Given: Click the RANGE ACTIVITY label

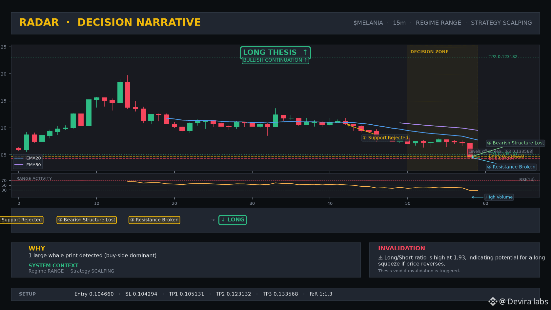Looking at the screenshot, I should [34, 179].
